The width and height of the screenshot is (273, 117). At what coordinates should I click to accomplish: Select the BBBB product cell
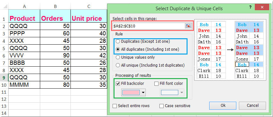(24, 63)
